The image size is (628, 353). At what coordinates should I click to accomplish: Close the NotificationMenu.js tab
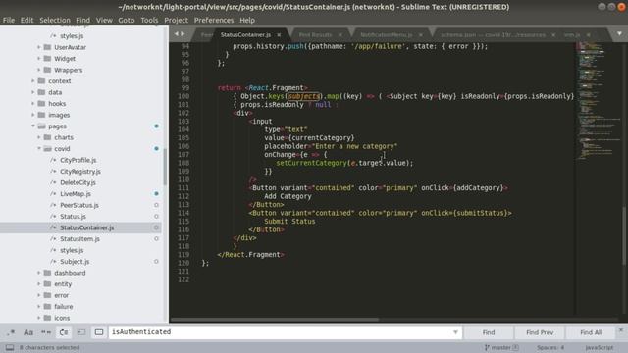click(421, 35)
